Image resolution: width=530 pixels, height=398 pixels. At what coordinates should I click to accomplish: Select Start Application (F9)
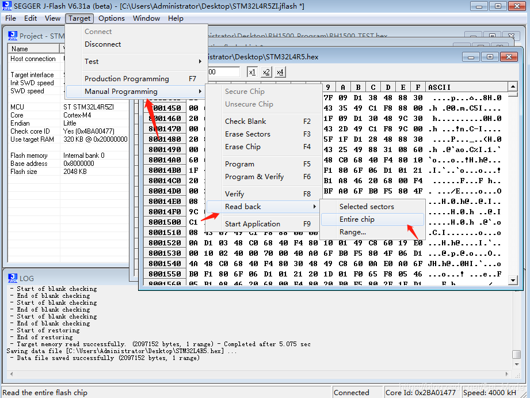[x=264, y=224]
